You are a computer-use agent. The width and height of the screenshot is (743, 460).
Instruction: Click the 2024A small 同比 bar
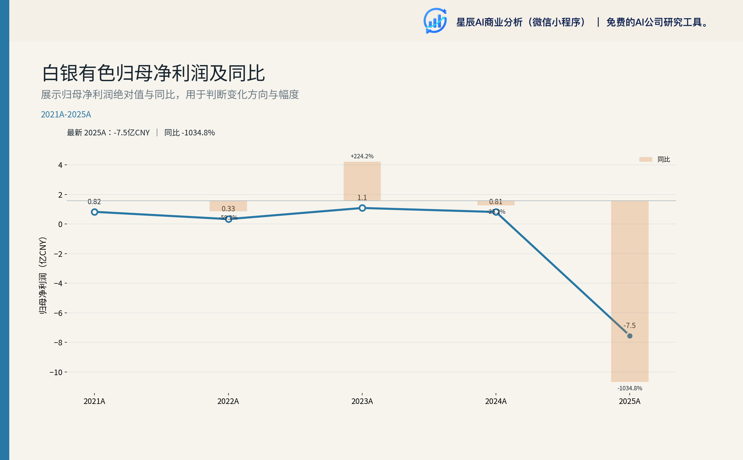(x=496, y=203)
